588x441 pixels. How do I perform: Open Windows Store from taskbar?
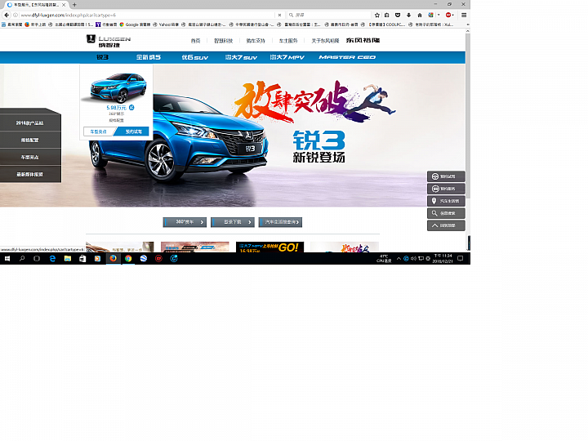click(x=82, y=258)
